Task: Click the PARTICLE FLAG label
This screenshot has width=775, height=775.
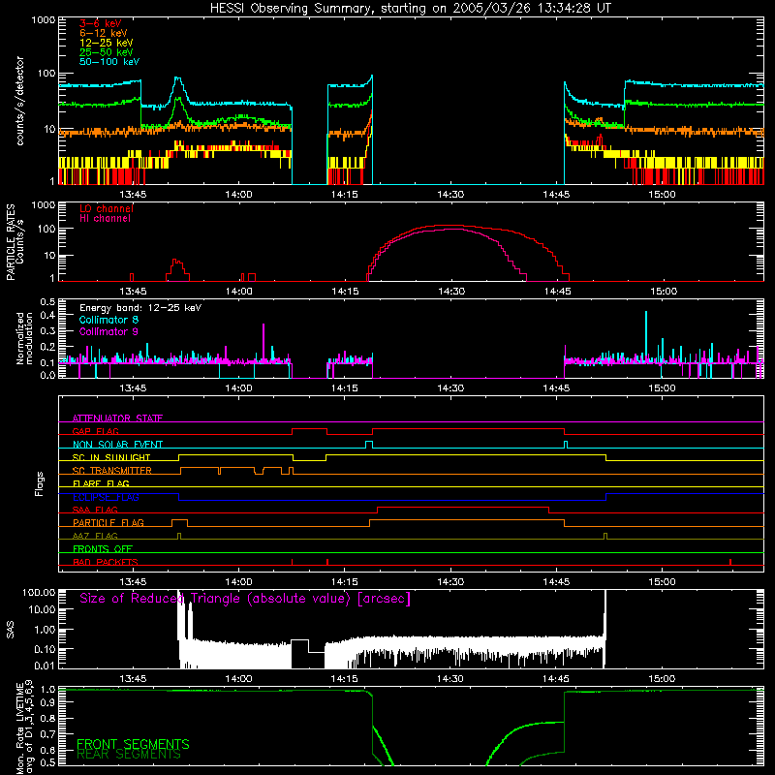Action: click(x=108, y=522)
